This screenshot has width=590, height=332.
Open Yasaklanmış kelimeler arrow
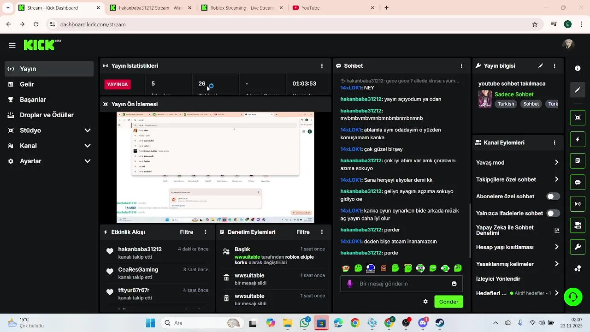click(556, 264)
